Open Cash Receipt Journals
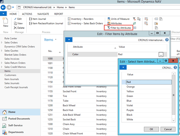The image size is (180, 136). [16, 87]
